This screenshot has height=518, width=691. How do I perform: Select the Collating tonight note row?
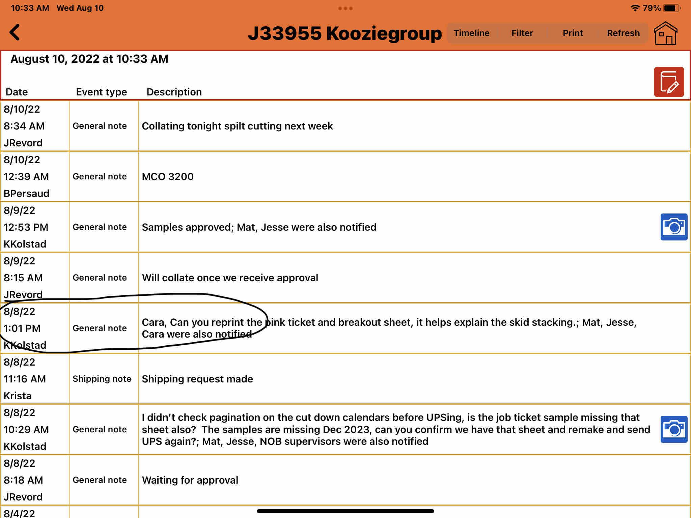(x=237, y=126)
